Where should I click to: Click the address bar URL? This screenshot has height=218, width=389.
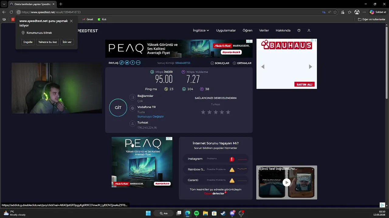click(x=51, y=12)
